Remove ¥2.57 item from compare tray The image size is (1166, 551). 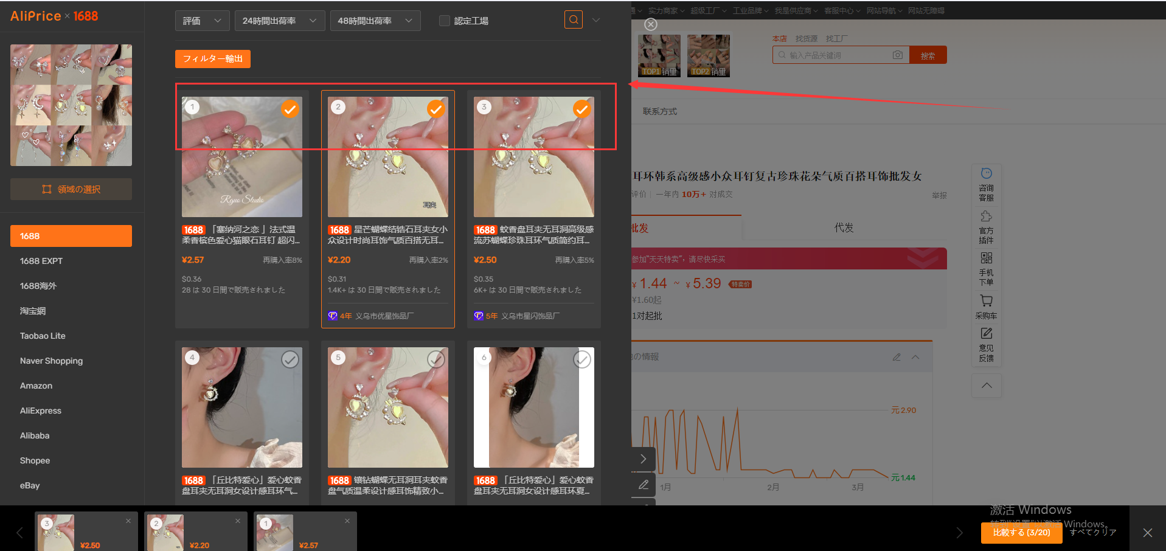coord(347,521)
